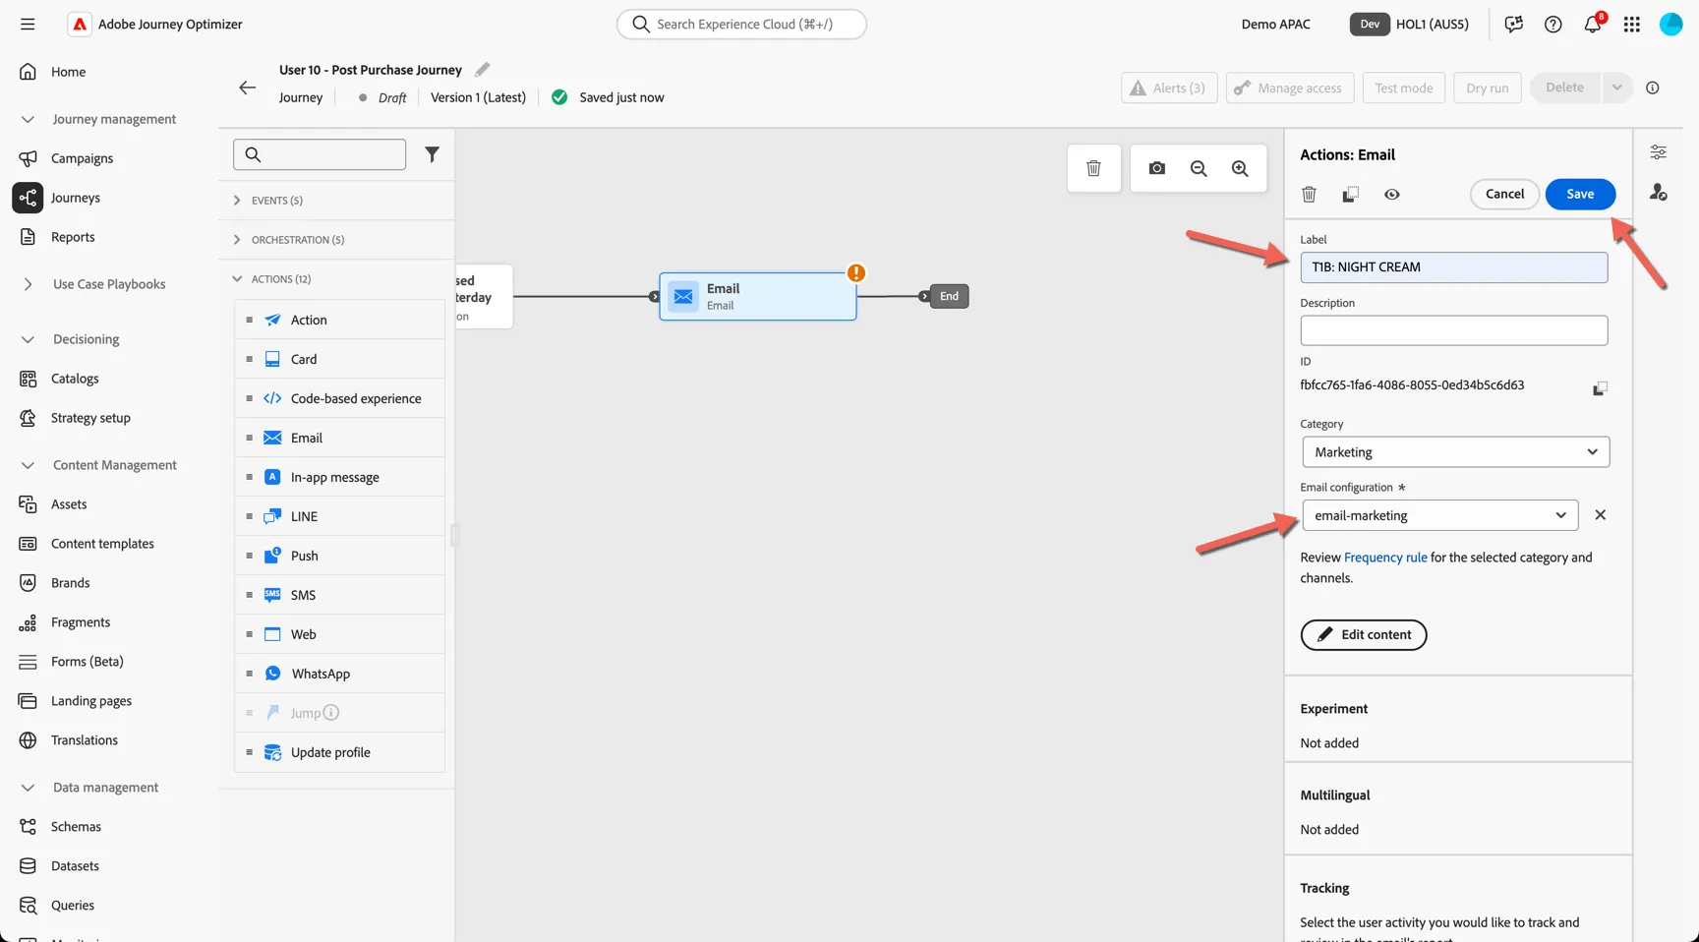Open the app switcher grid icon
This screenshot has width=1699, height=942.
pyautogui.click(x=1632, y=25)
